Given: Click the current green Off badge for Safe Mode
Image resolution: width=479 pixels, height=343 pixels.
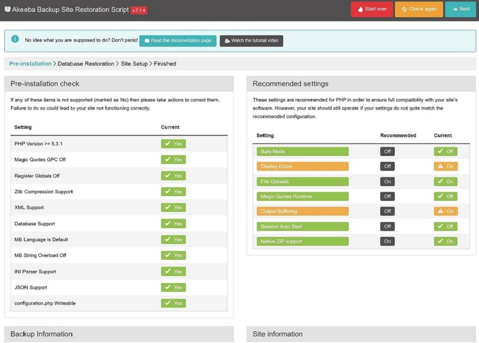Looking at the screenshot, I should coord(445,151).
